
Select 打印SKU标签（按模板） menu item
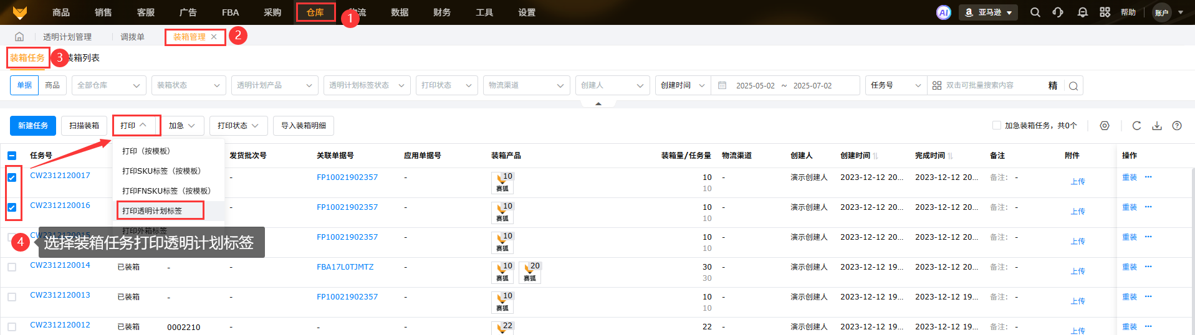pos(161,171)
